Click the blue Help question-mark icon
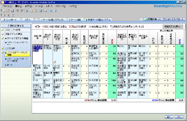This screenshot has height=121, width=187. point(51,11)
